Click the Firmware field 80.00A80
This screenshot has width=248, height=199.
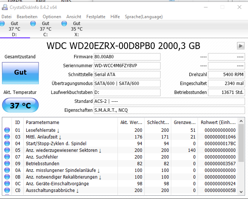tap(127, 57)
